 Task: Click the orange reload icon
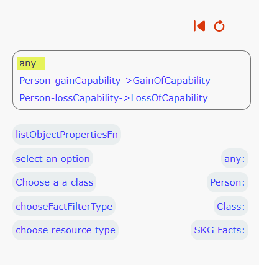click(x=219, y=26)
